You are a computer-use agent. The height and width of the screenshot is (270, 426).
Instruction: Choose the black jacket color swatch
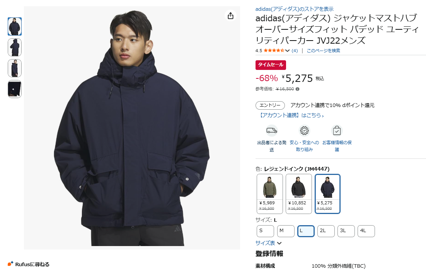298,194
